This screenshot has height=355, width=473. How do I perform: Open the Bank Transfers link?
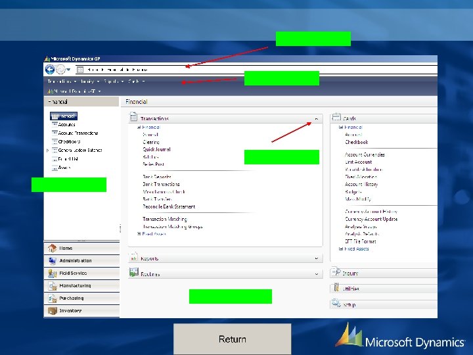tap(158, 199)
